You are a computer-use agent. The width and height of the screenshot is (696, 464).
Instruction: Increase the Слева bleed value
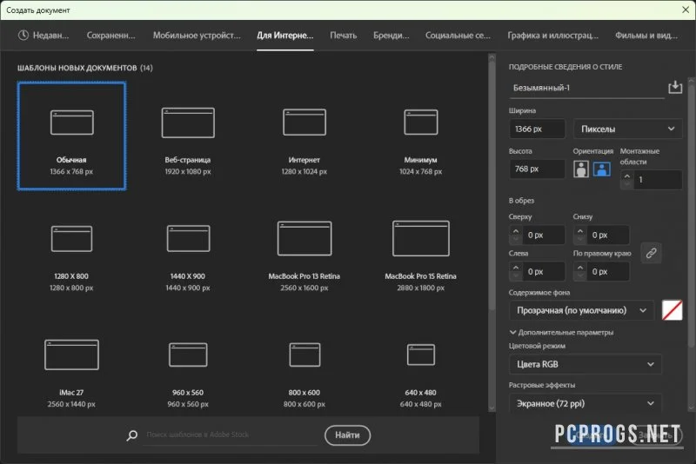coord(515,268)
